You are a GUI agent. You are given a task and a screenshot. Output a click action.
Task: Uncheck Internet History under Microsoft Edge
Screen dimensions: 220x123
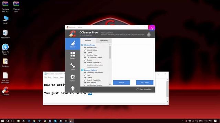85,50
